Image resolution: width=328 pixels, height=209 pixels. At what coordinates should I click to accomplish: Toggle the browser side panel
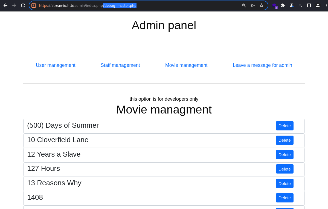pyautogui.click(x=309, y=6)
